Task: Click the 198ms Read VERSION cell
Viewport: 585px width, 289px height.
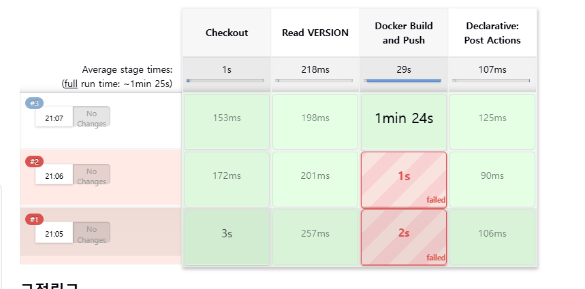Action: click(315, 122)
